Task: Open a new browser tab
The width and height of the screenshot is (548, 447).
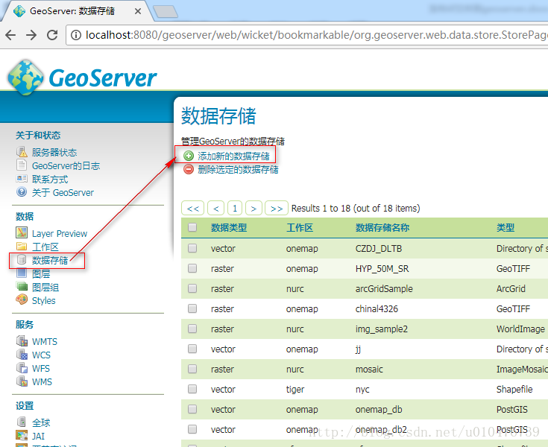Action: 166,11
